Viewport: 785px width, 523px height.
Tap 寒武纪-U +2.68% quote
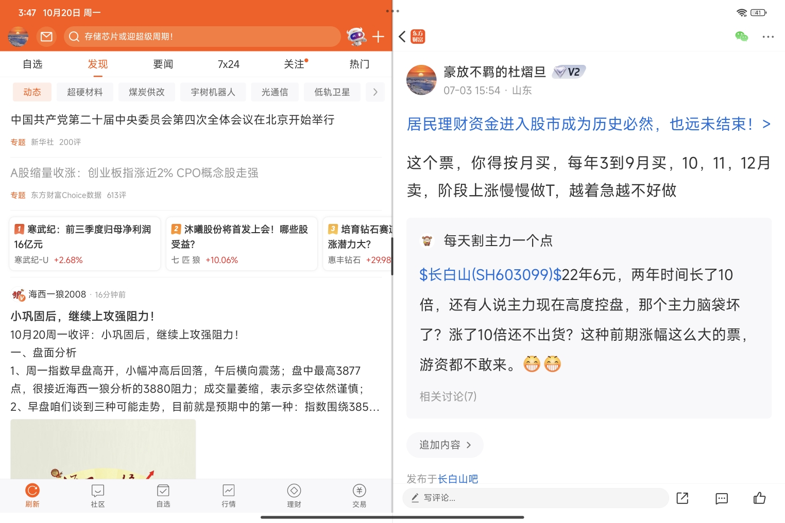click(48, 260)
